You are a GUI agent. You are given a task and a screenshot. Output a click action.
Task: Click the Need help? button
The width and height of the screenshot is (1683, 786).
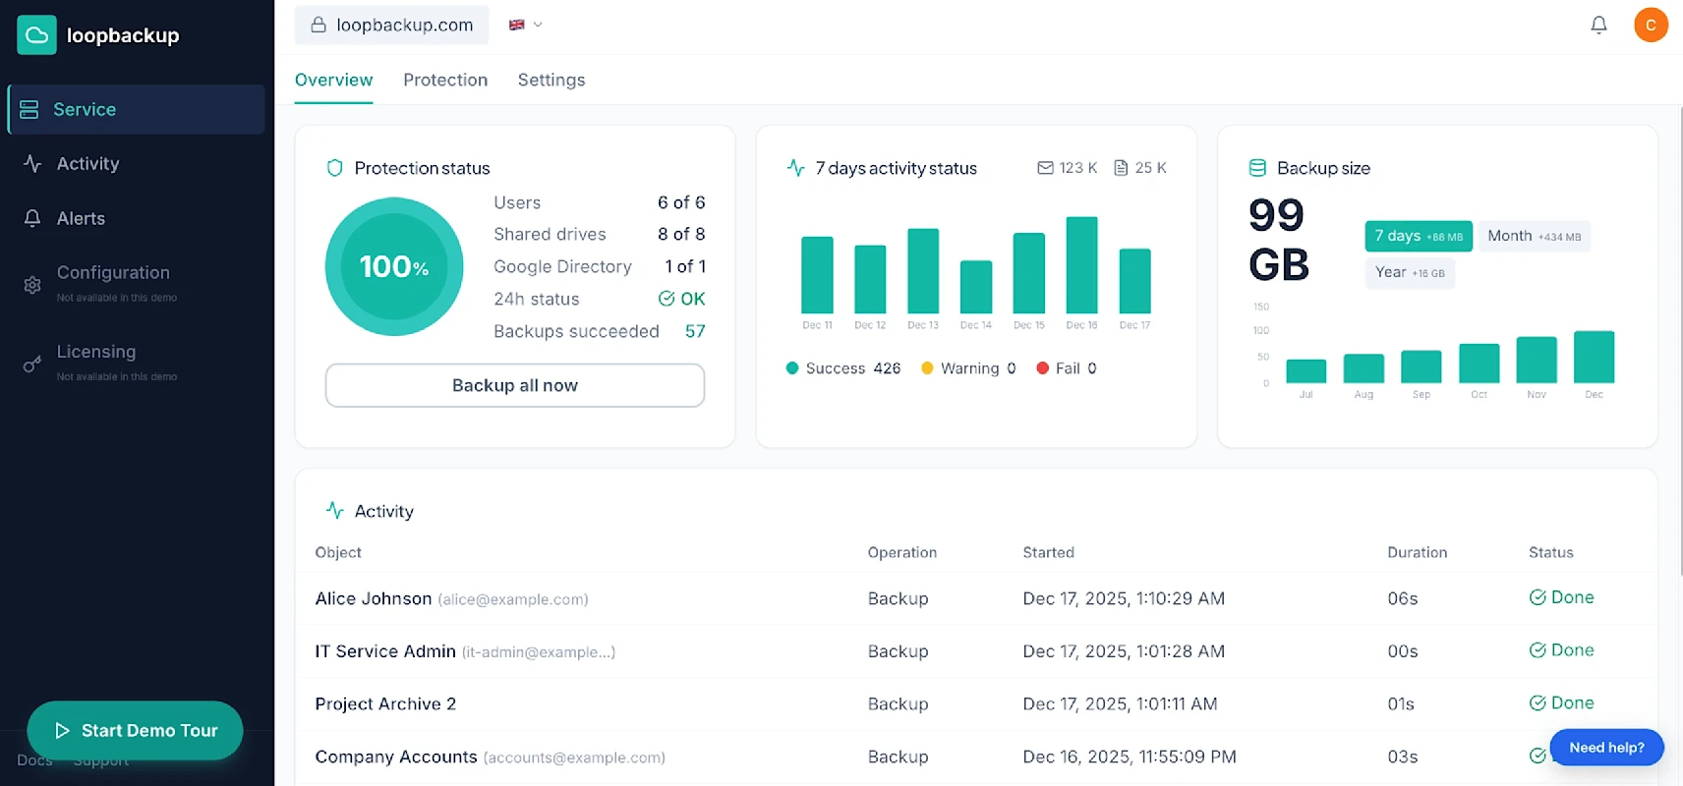coord(1606,747)
